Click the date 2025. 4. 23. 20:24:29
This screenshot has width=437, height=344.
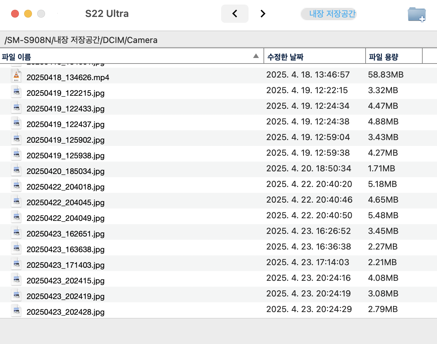(309, 309)
